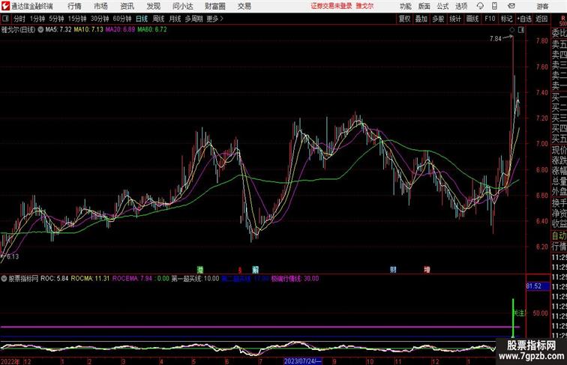The image size is (567, 365).
Task: Toggle the right side panel icon in chart corner
Action: pos(521,30)
